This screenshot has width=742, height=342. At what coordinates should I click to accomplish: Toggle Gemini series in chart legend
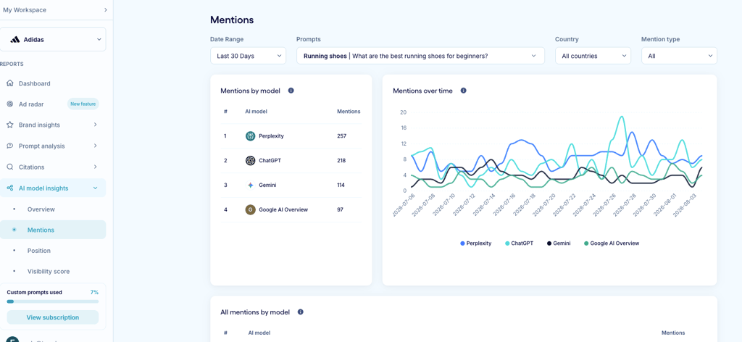click(x=559, y=243)
